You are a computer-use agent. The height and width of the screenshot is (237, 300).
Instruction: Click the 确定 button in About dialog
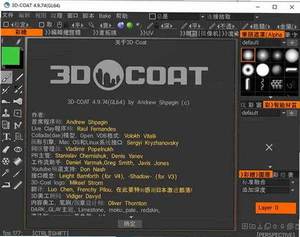point(130,224)
